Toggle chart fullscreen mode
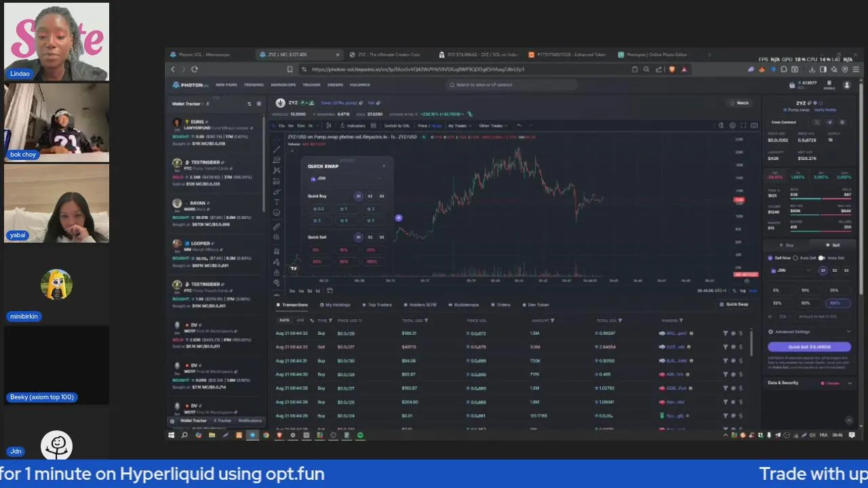 [743, 125]
